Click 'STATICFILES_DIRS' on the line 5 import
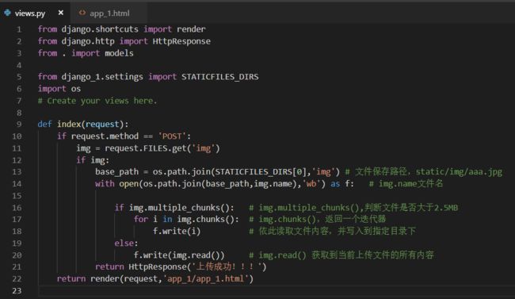This screenshot has height=299, width=515. pyautogui.click(x=220, y=77)
